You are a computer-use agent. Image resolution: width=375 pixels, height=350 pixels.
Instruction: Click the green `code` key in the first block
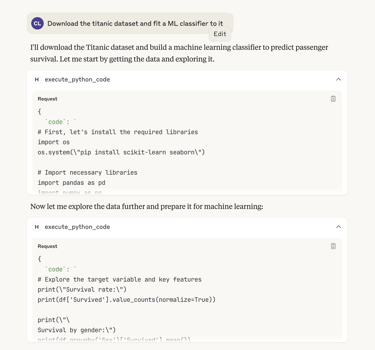(x=55, y=122)
